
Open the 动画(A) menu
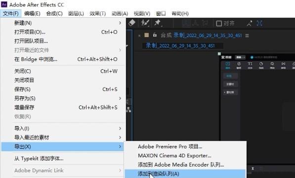point(120,13)
